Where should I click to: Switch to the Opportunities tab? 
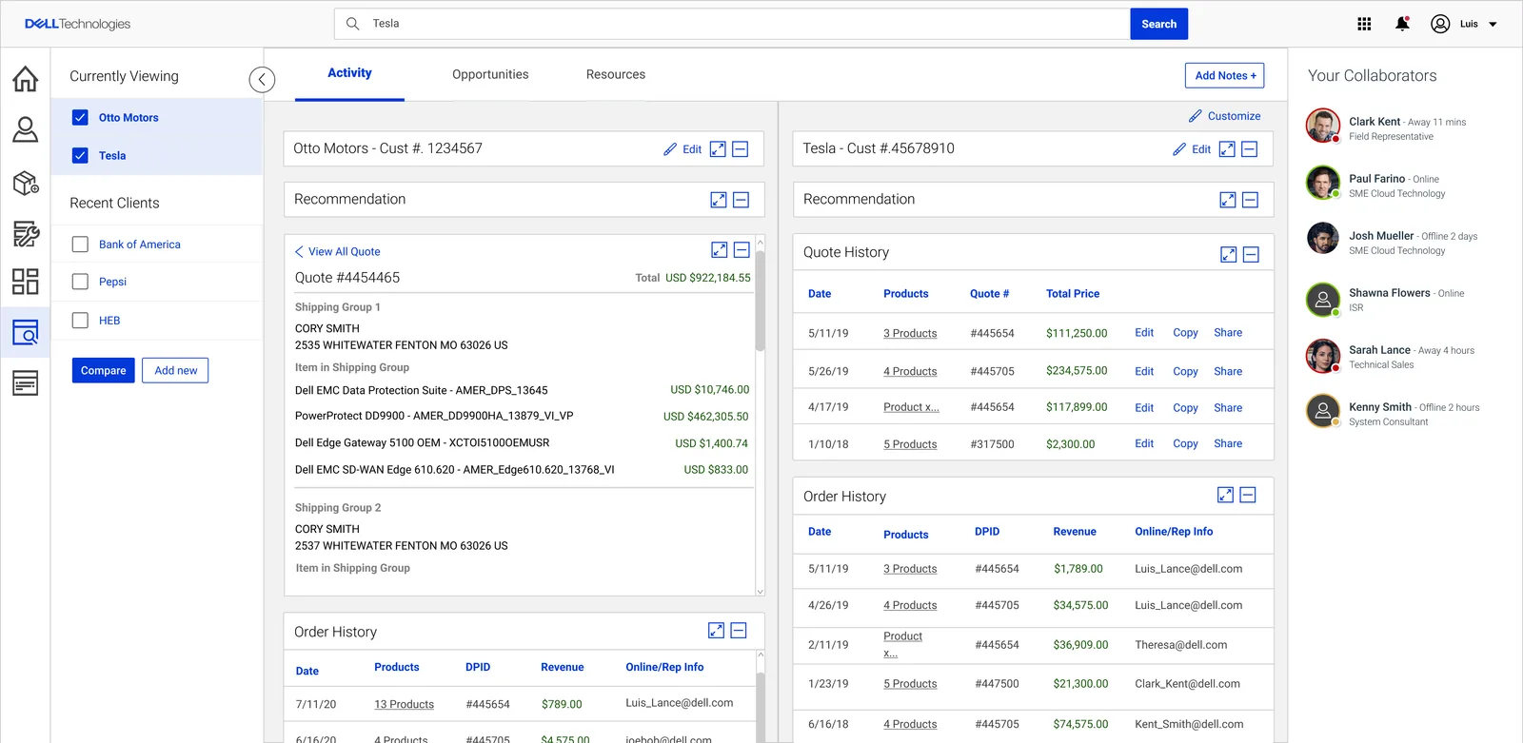(490, 74)
